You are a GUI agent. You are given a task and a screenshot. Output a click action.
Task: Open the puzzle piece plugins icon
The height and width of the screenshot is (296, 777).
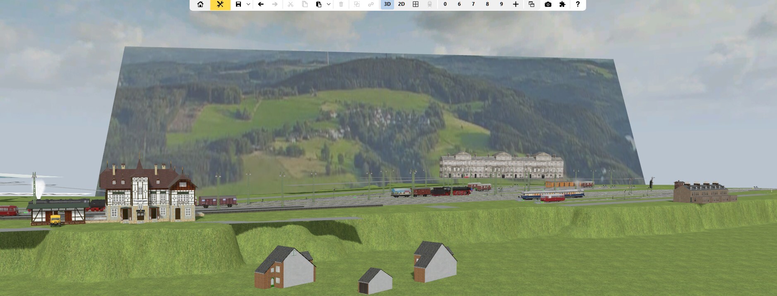562,5
